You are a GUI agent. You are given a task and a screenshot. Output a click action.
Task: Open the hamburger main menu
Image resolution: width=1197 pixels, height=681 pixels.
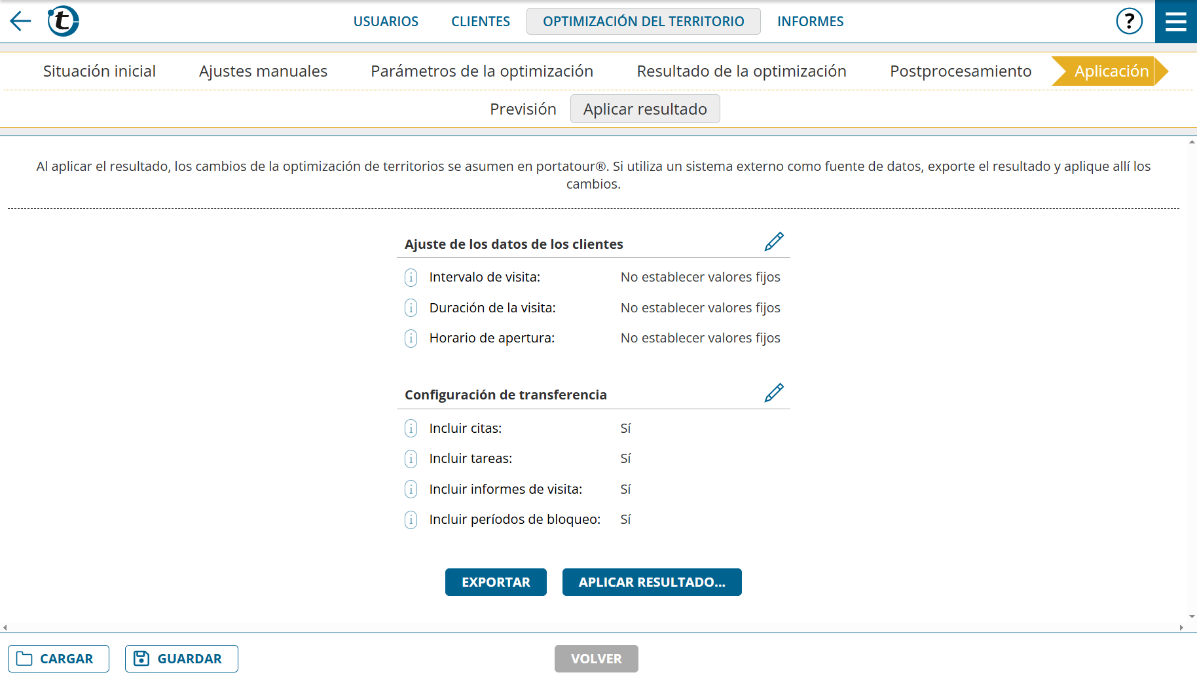[x=1175, y=22]
